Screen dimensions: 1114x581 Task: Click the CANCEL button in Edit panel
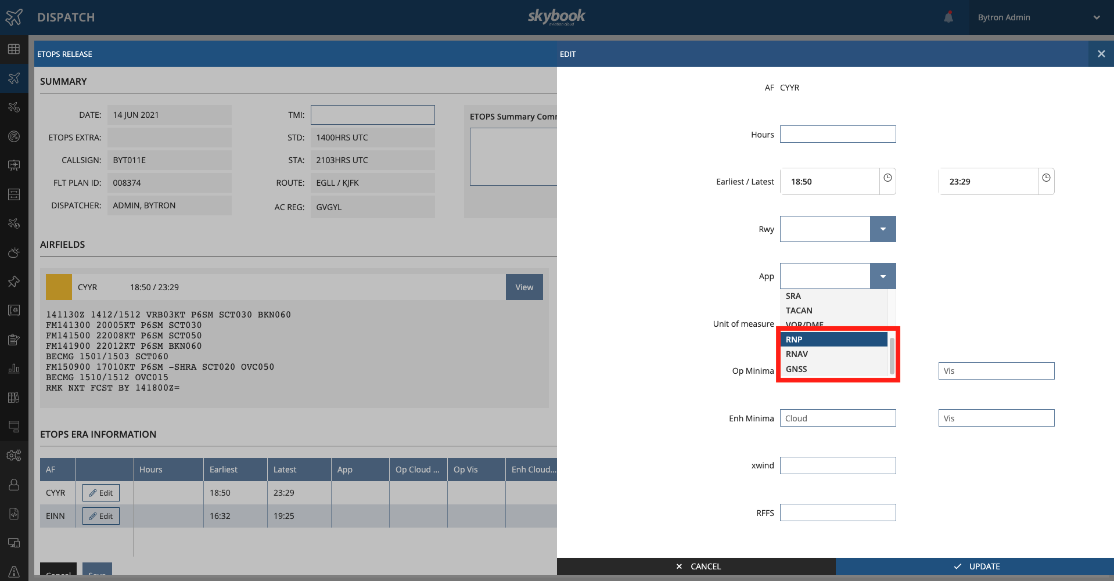pyautogui.click(x=696, y=566)
